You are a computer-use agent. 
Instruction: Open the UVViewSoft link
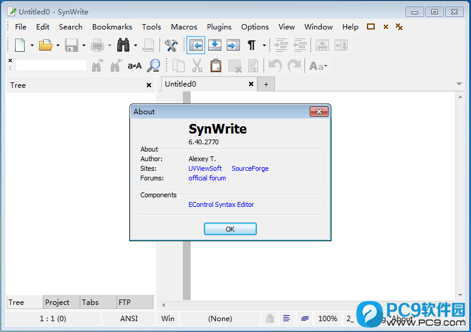tap(205, 168)
